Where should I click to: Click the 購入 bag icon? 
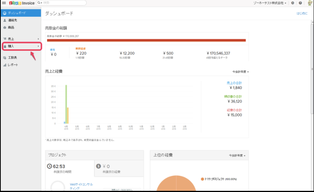tap(5, 46)
